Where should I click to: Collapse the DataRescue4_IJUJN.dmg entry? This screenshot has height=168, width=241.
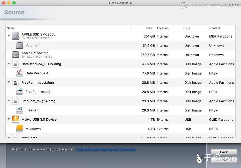pos(9,64)
